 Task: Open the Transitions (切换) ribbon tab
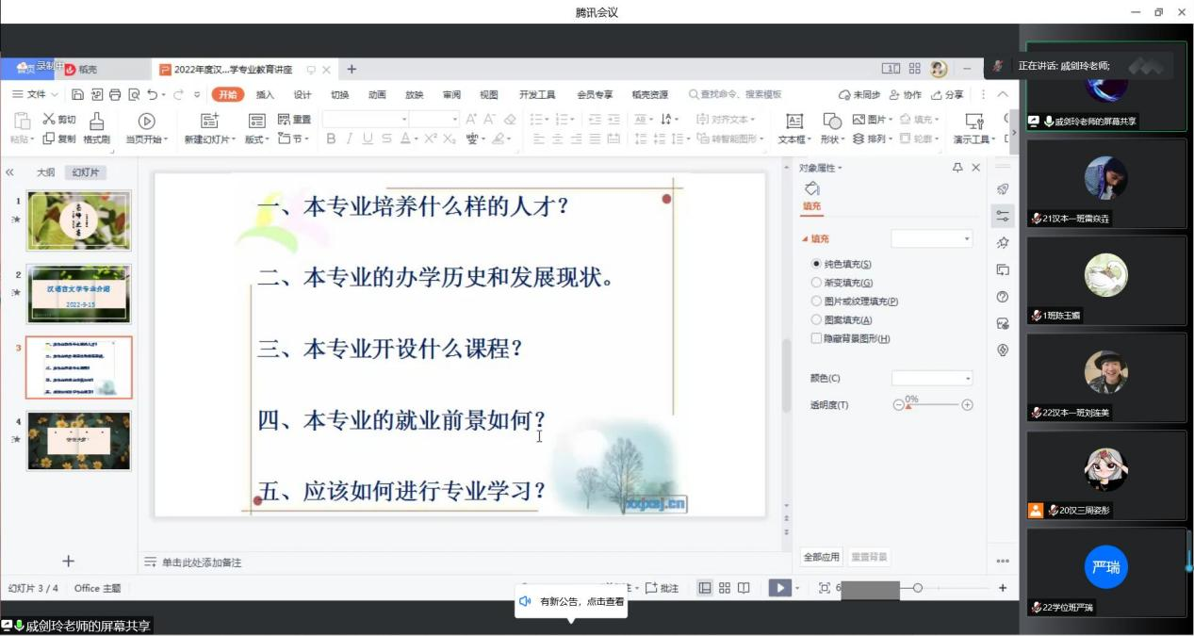tap(339, 94)
